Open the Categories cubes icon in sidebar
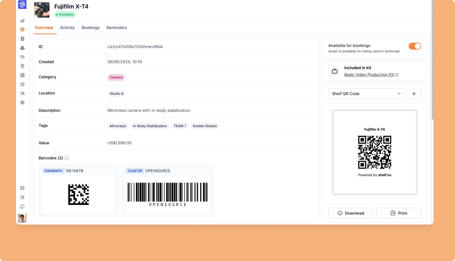The width and height of the screenshot is (455, 261). 22,48
